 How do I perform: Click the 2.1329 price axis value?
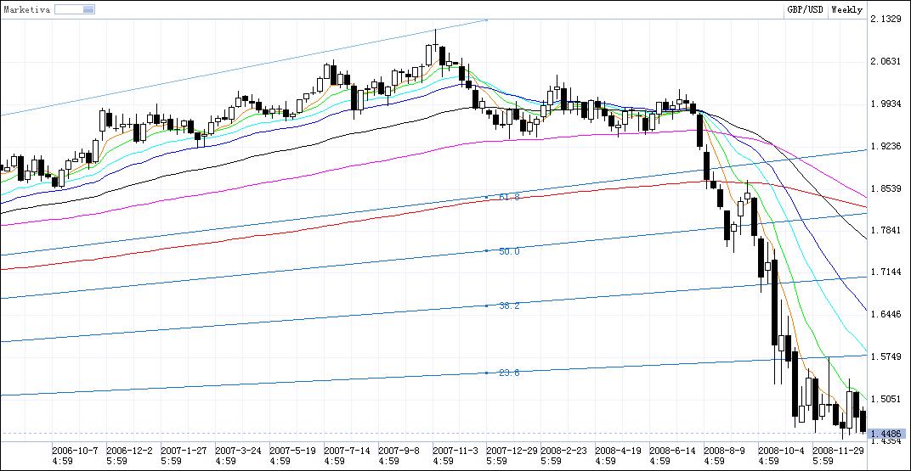tap(885, 20)
